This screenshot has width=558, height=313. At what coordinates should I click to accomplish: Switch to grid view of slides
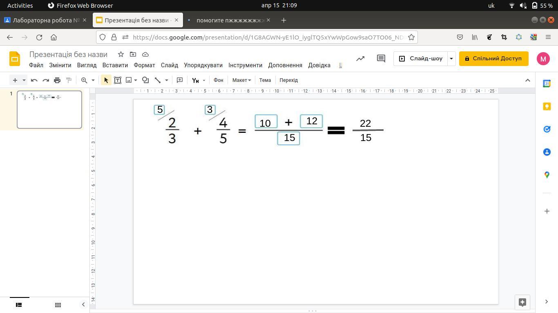click(58, 305)
